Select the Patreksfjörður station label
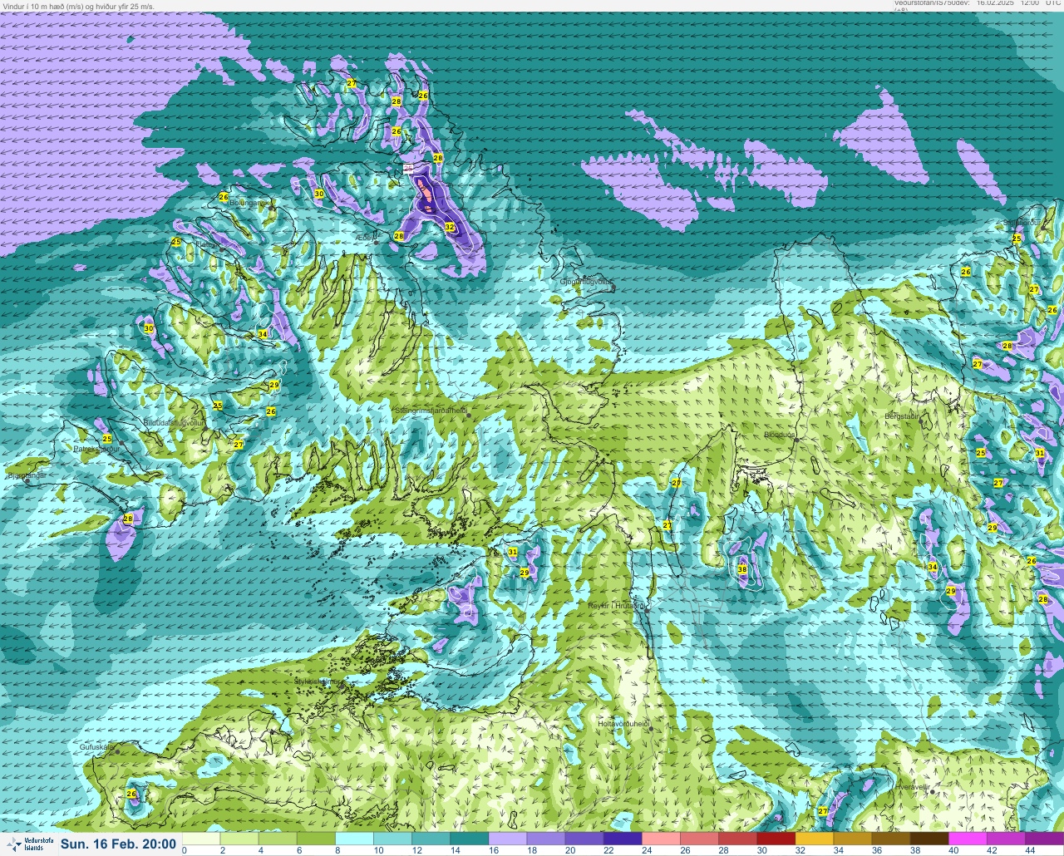Viewport: 1064px width, 856px height. click(97, 449)
